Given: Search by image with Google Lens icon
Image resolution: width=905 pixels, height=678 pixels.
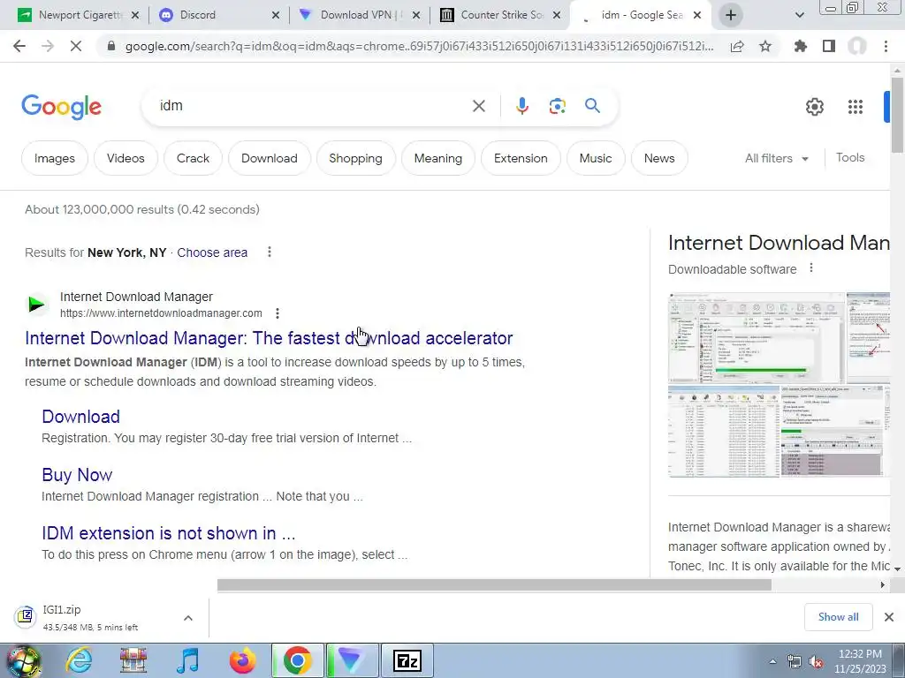Looking at the screenshot, I should point(557,106).
